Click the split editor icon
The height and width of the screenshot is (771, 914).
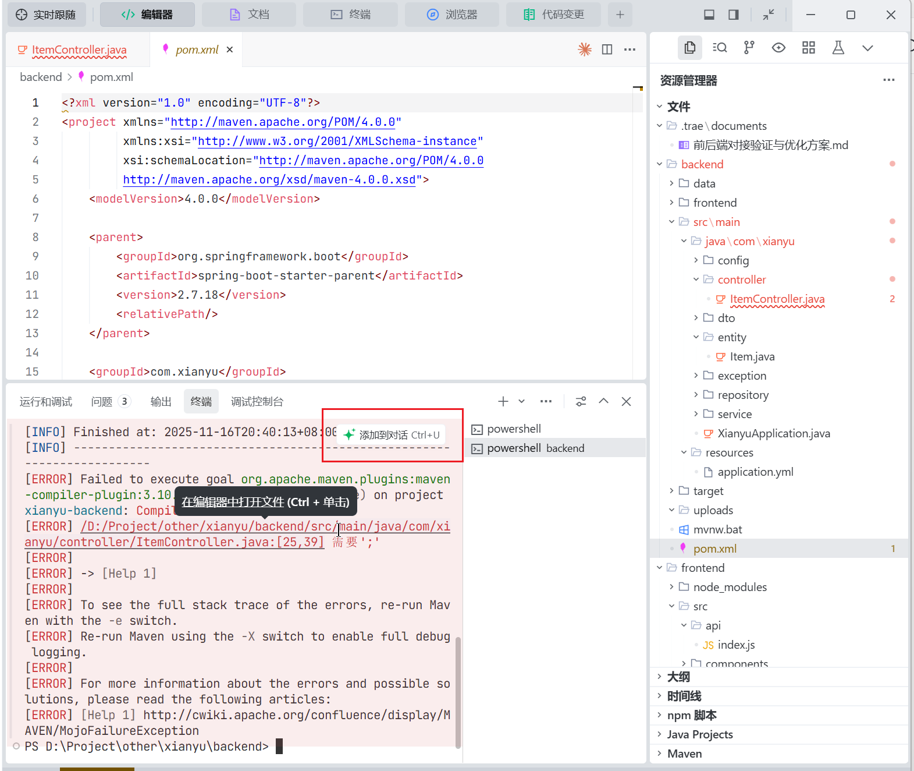[607, 49]
